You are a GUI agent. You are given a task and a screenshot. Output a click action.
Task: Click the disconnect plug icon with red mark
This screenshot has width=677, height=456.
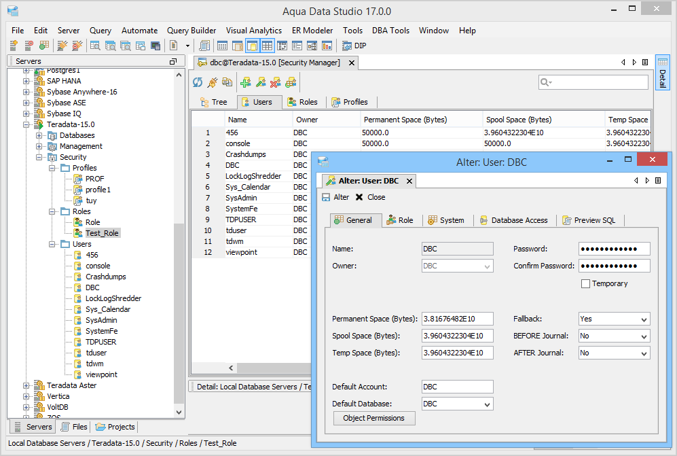77,46
